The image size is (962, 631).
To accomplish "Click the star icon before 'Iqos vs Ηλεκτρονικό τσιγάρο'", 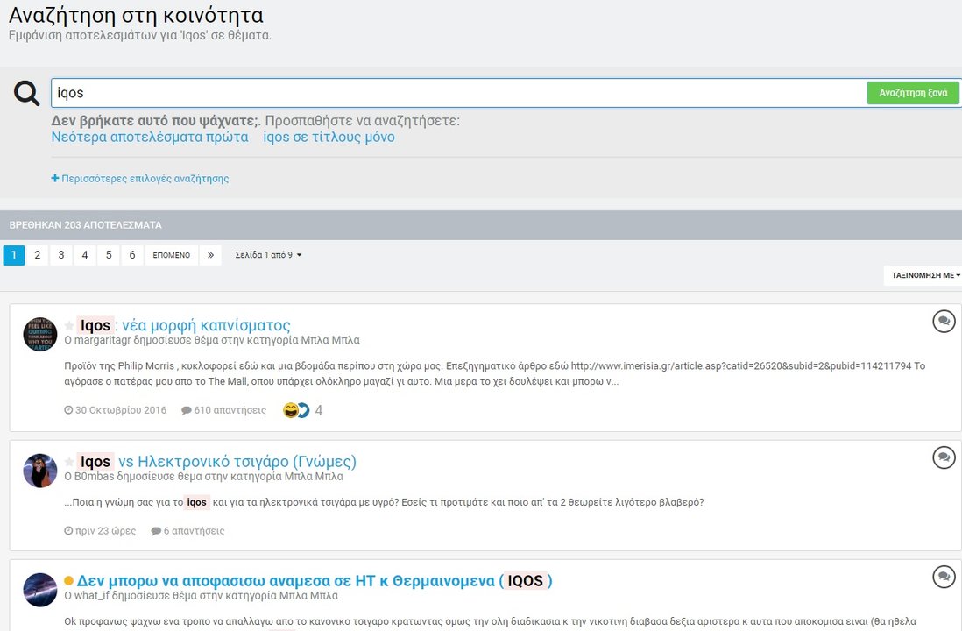I will [69, 462].
